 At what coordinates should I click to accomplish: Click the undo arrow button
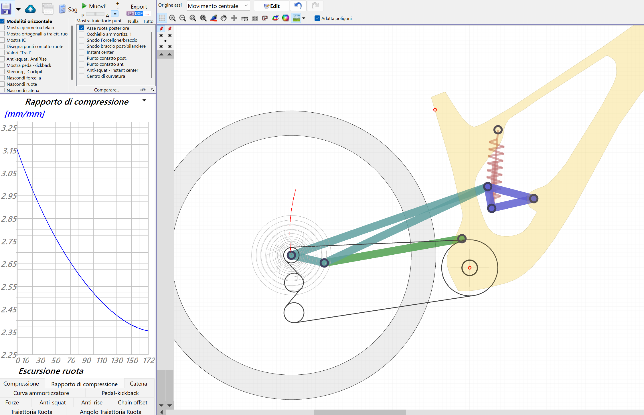[x=298, y=6]
